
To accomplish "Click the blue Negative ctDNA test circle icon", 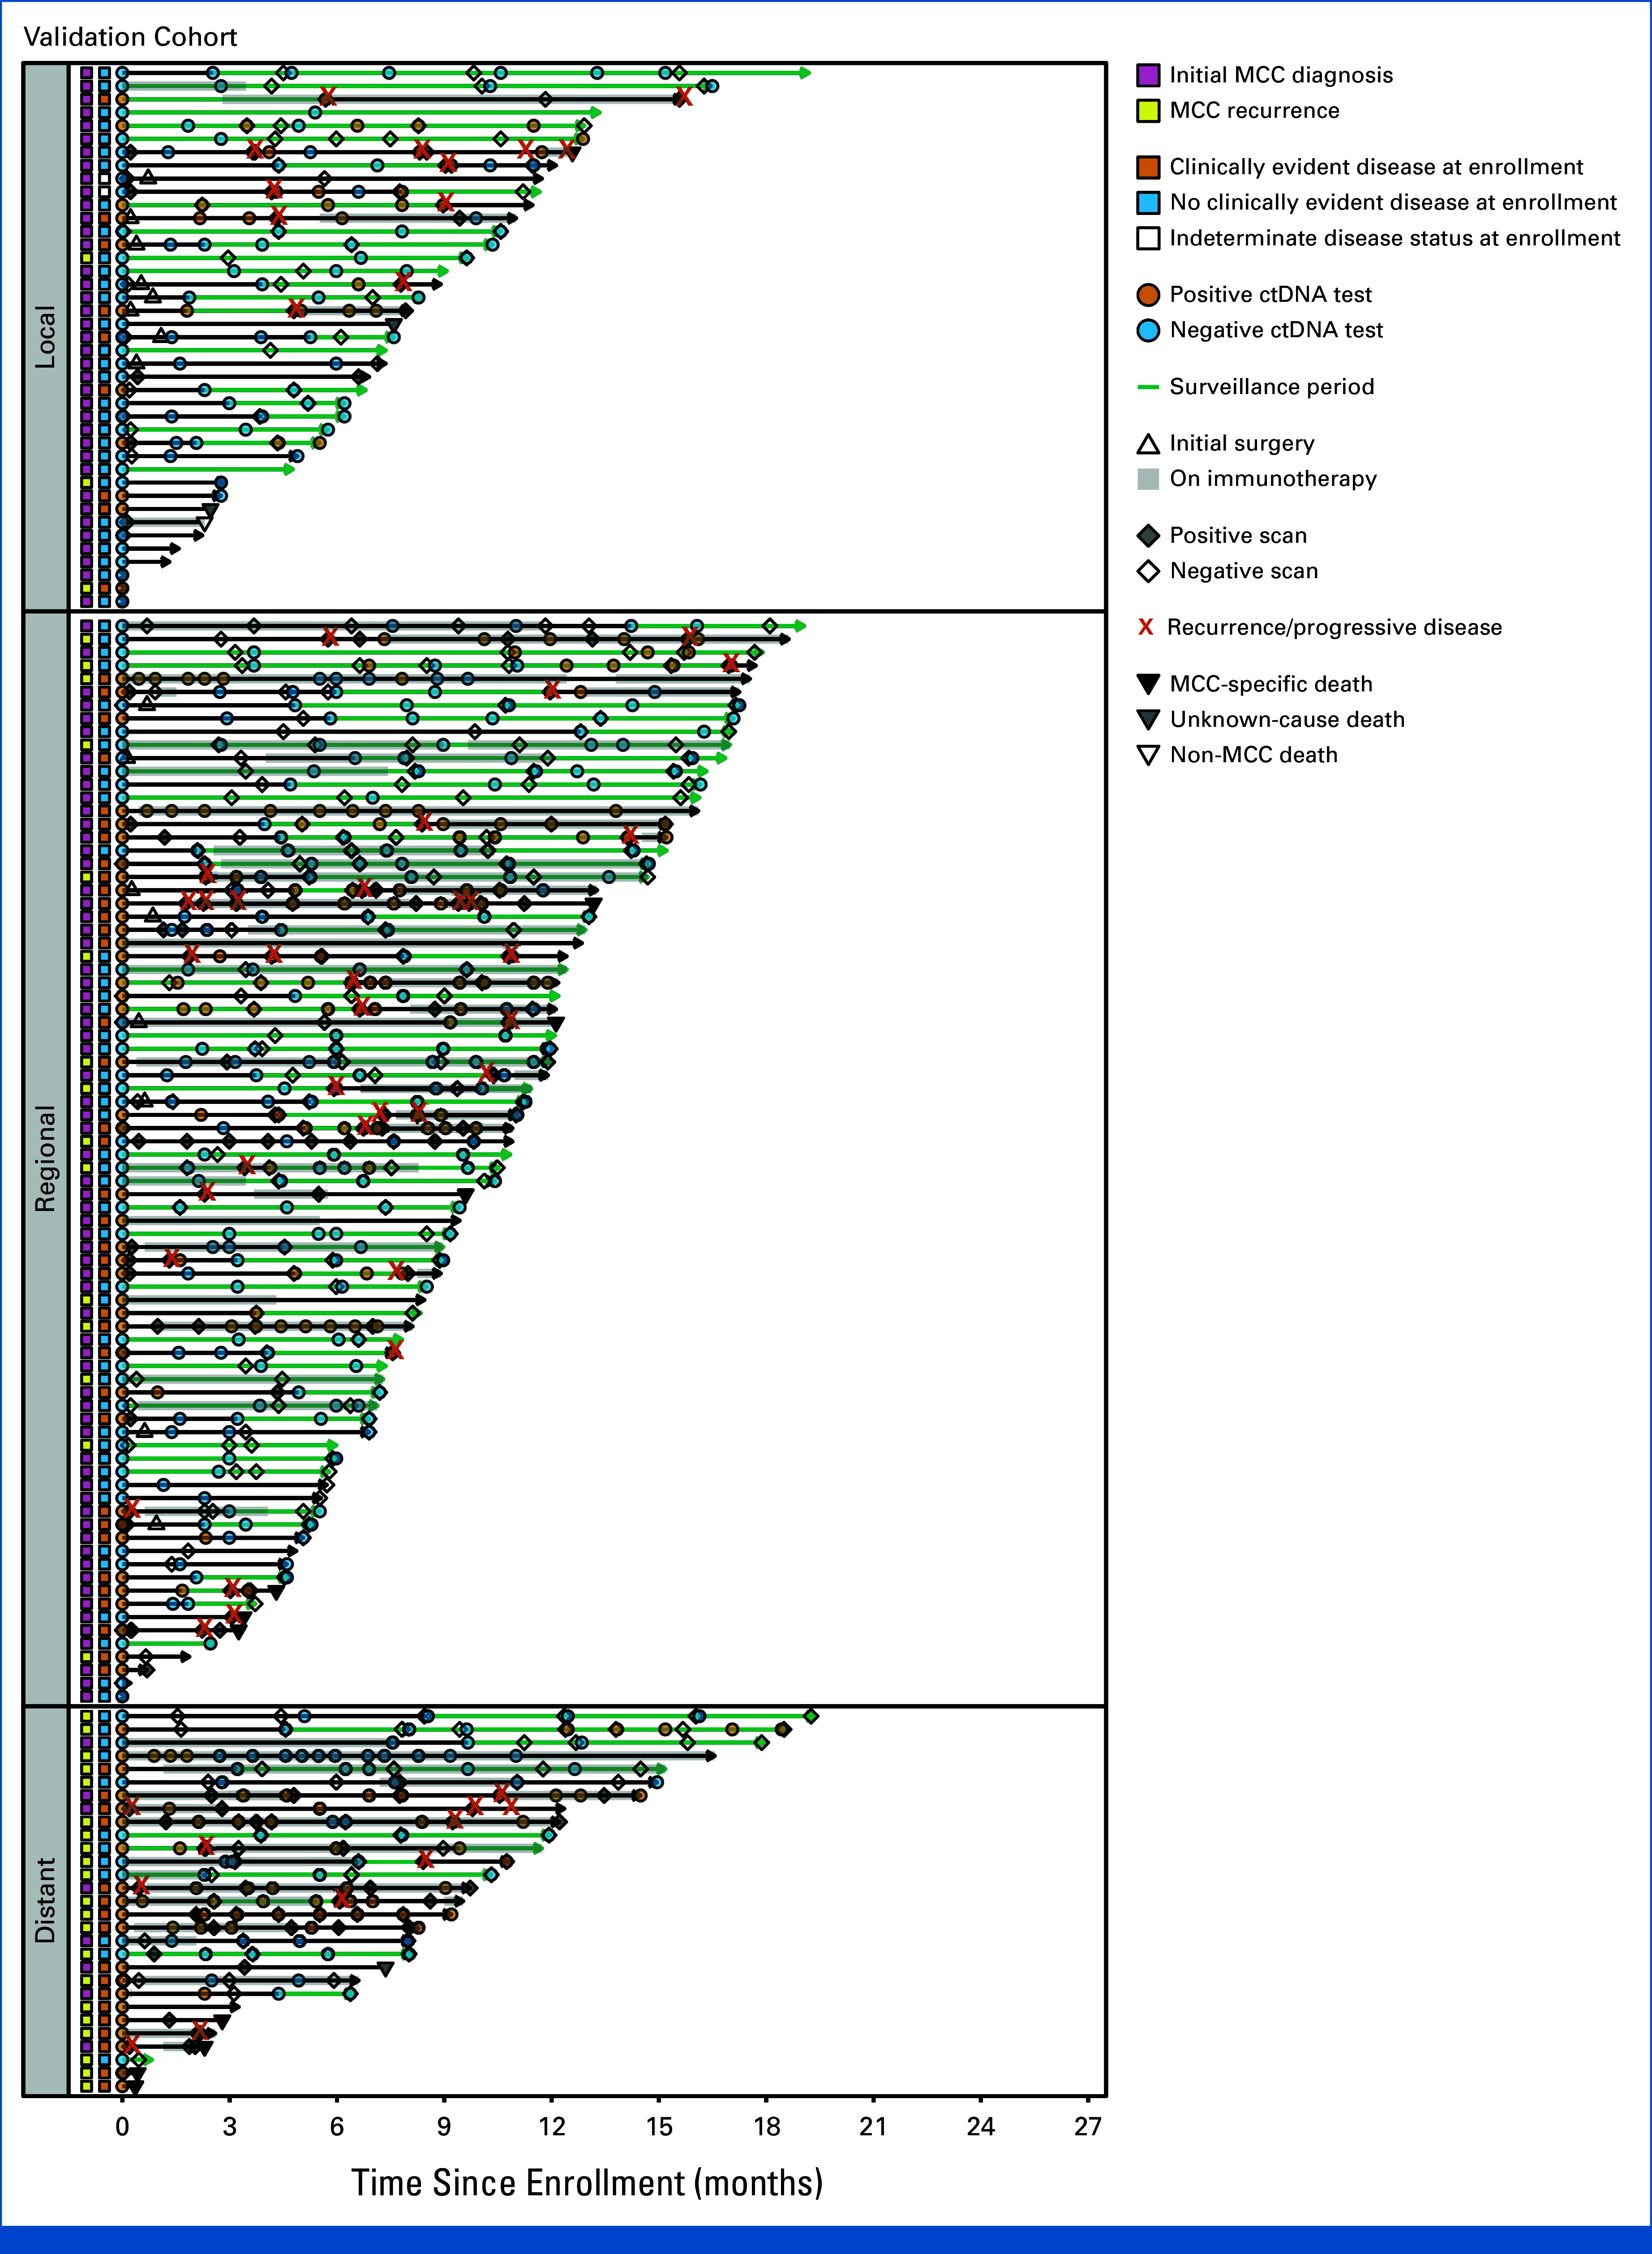I will [x=1148, y=330].
